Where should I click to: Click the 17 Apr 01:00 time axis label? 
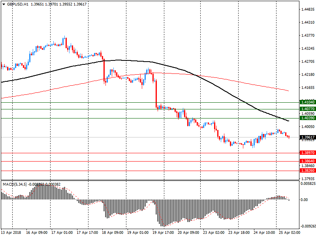(62, 233)
